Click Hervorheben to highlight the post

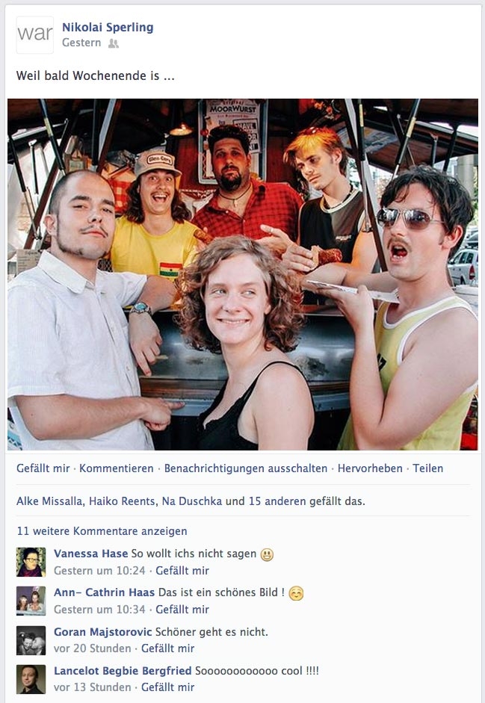pyautogui.click(x=370, y=468)
